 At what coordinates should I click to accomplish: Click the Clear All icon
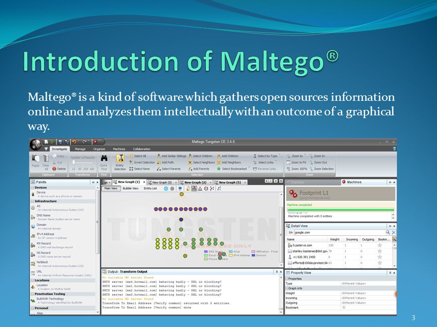tap(46, 159)
